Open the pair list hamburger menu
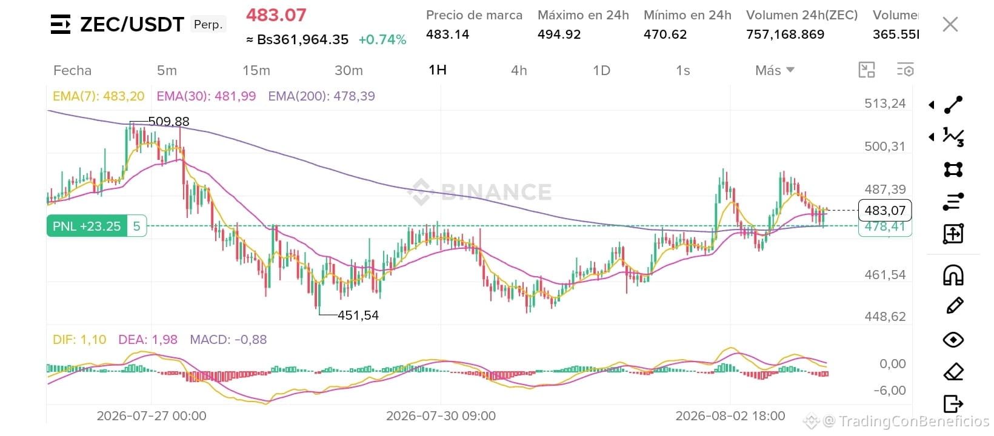Screen dimensions: 994x436 coord(61,24)
